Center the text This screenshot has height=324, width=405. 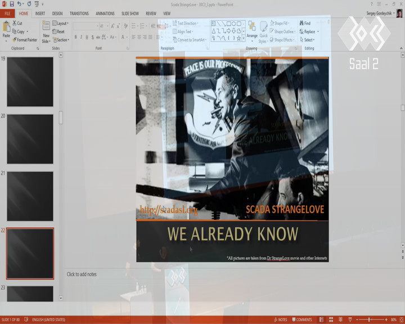pyautogui.click(x=139, y=37)
